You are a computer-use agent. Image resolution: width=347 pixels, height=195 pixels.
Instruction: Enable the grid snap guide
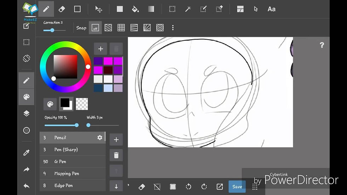point(121,28)
